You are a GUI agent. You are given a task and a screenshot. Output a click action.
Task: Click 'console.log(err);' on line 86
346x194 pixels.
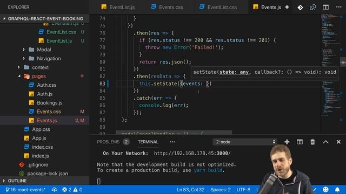click(163, 106)
